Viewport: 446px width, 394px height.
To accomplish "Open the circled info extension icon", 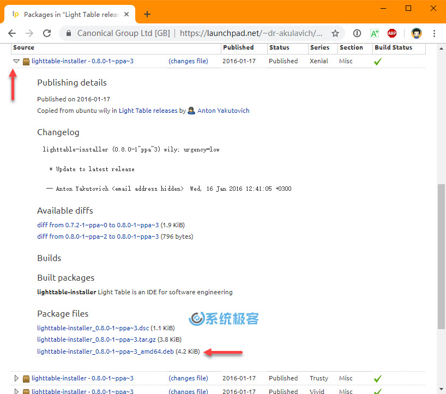I will click(357, 33).
